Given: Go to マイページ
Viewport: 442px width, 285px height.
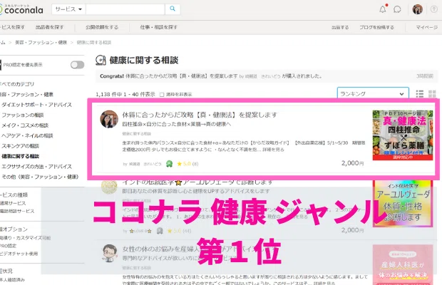Looking at the screenshot, I should pyautogui.click(x=427, y=27).
